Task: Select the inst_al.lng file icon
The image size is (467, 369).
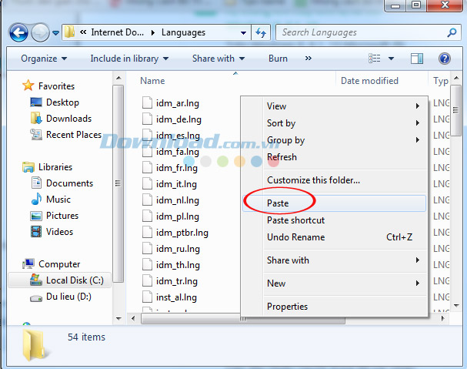Action: [147, 297]
